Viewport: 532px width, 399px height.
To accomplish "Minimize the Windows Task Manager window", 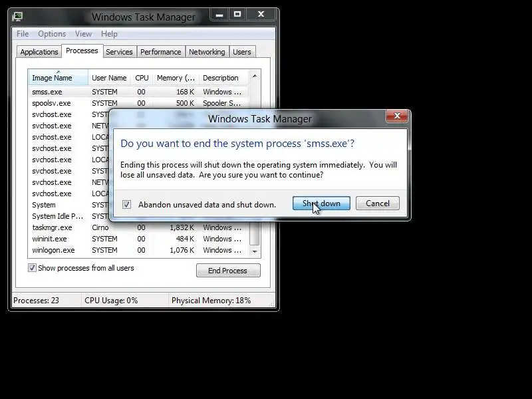I will (219, 15).
